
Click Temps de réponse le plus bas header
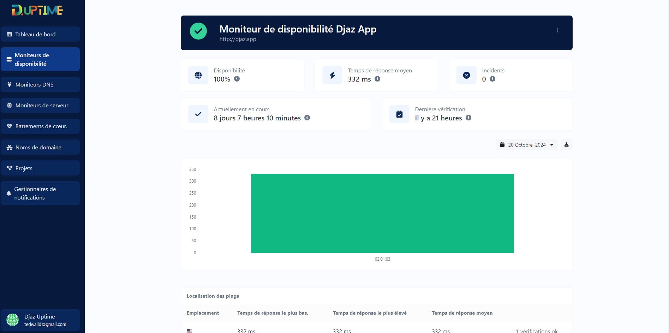coord(273,313)
